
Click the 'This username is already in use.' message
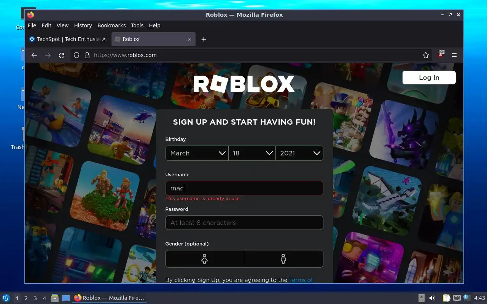coord(203,198)
